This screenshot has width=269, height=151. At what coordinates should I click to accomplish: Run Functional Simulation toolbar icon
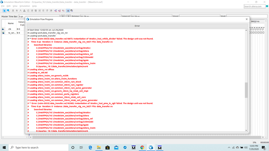(55, 11)
